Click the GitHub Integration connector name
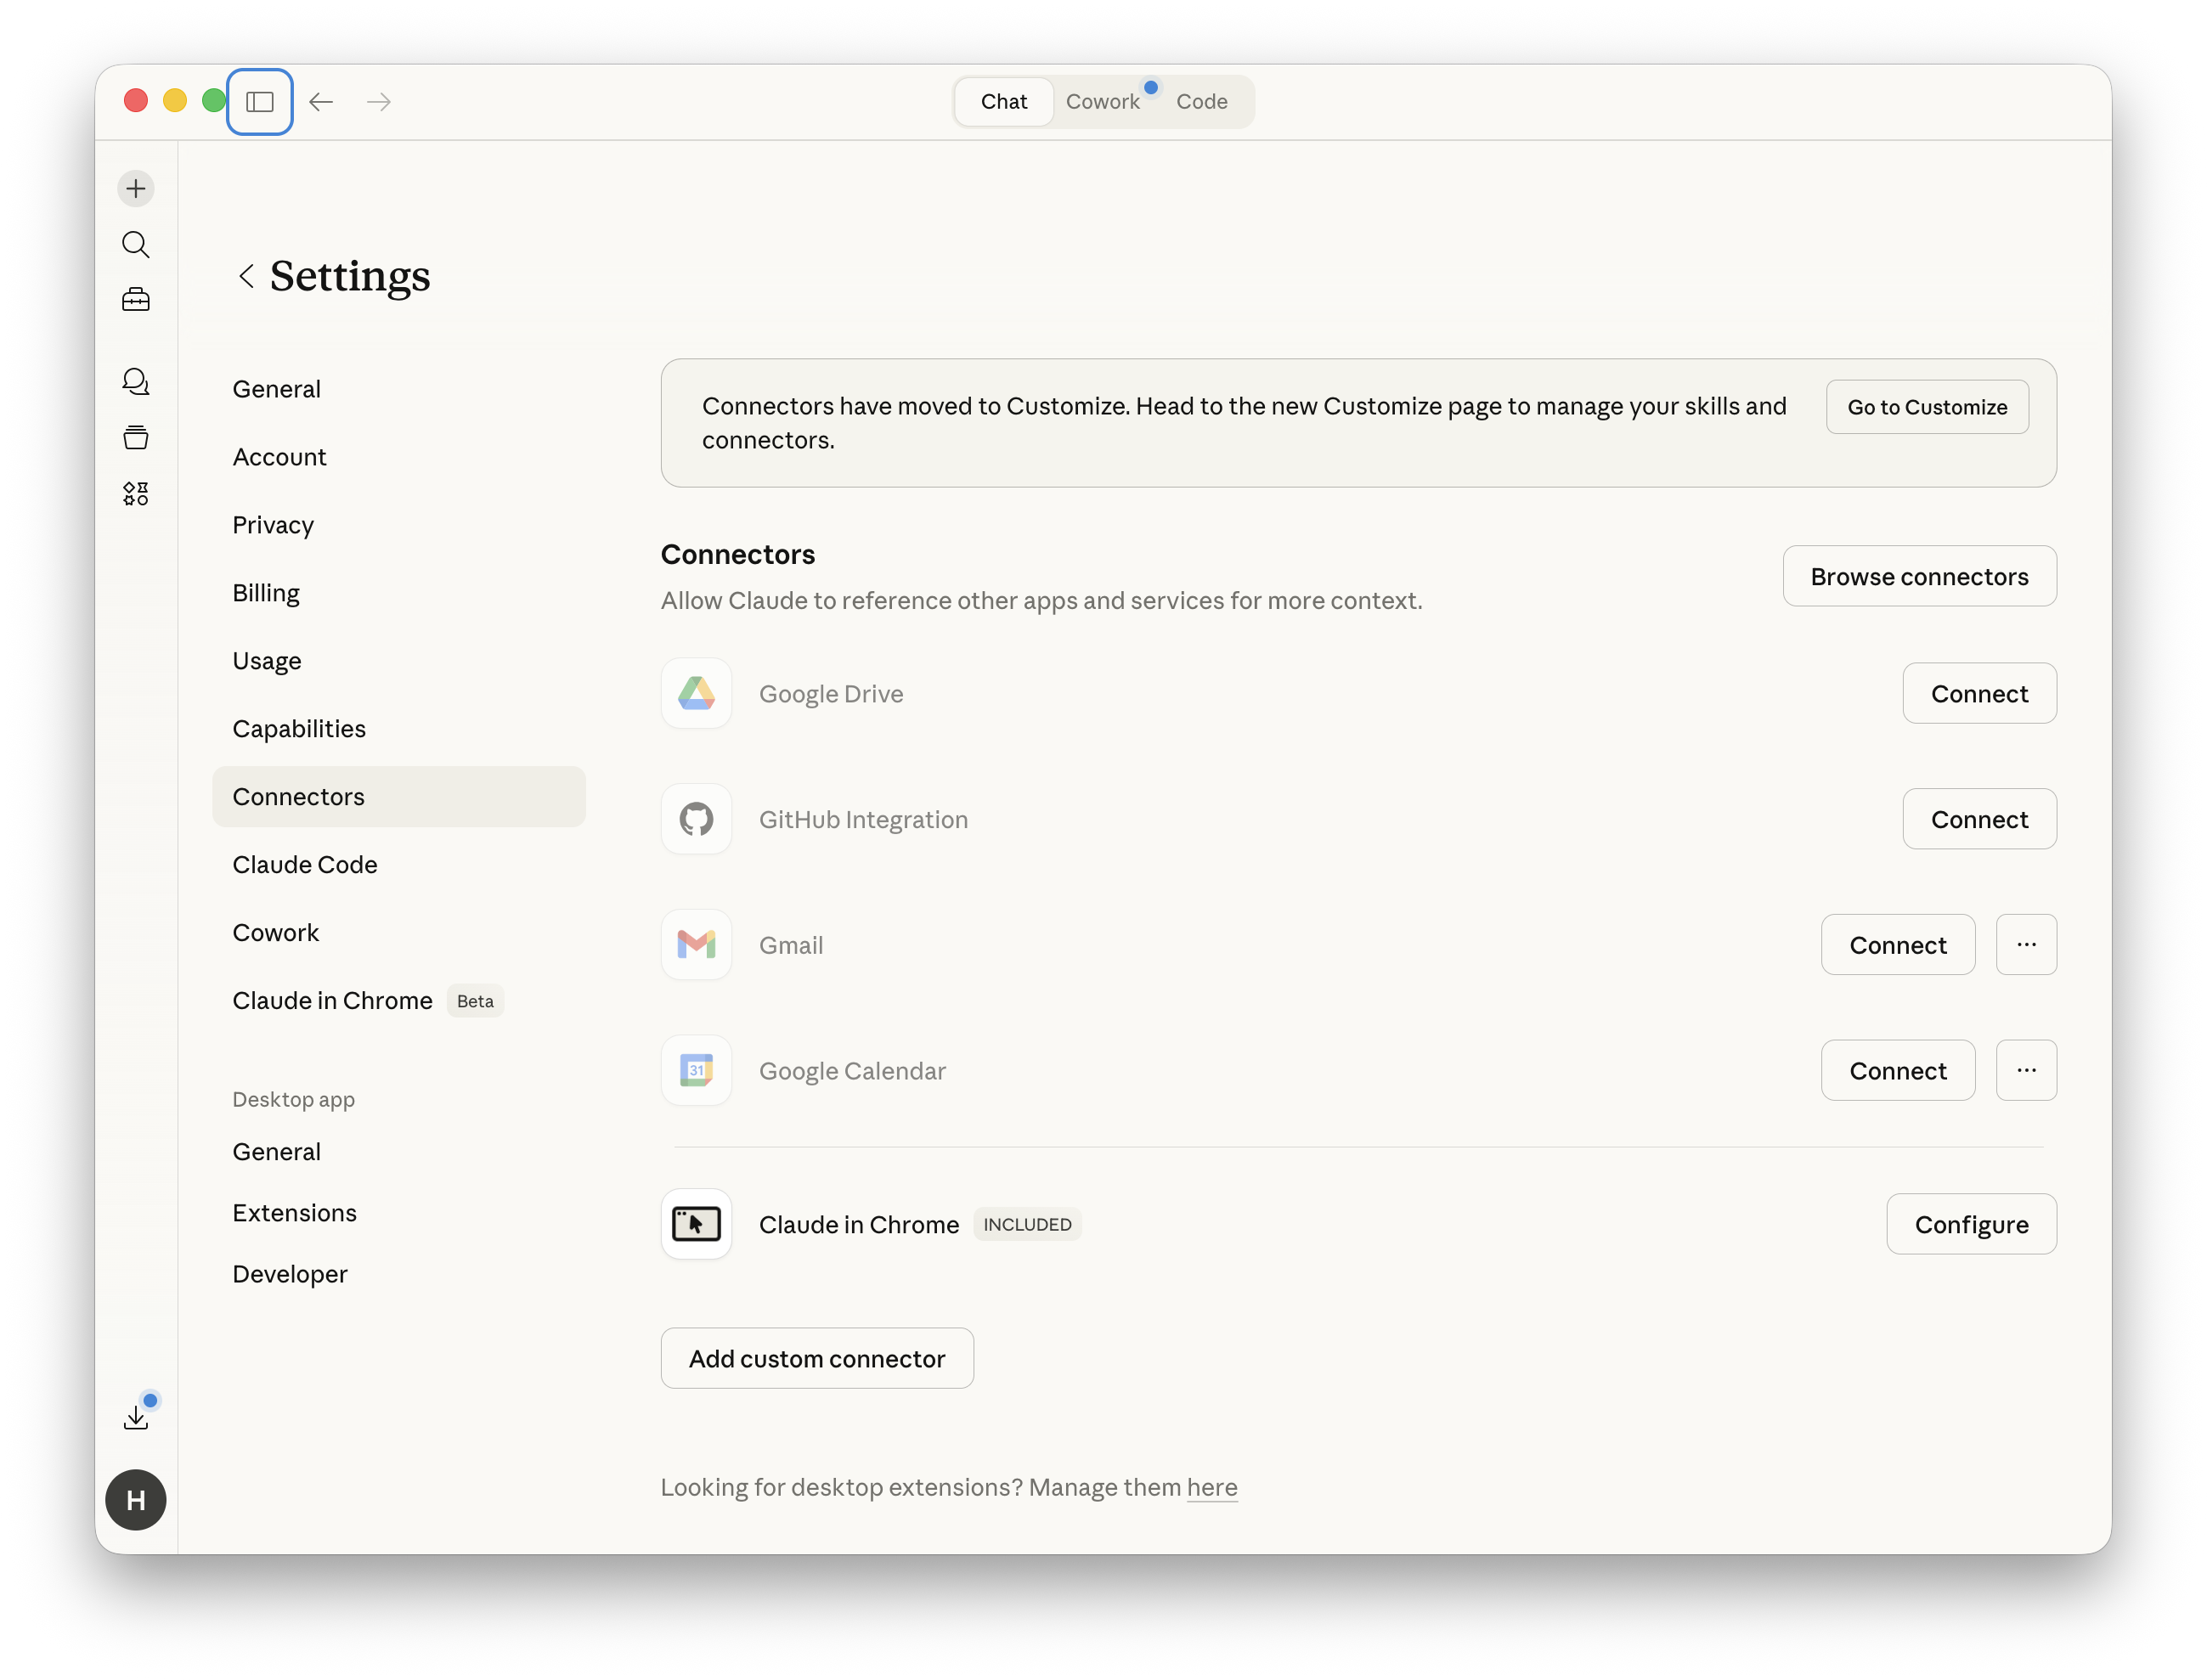 tap(863, 820)
